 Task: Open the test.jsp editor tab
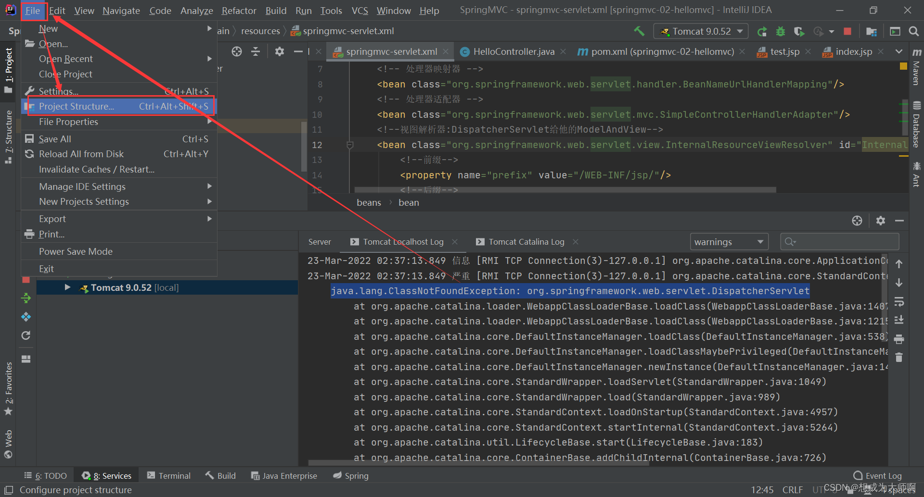(784, 51)
